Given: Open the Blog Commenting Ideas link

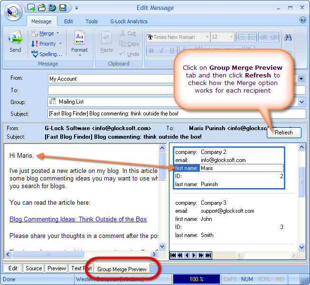Looking at the screenshot, I should coord(78,219).
